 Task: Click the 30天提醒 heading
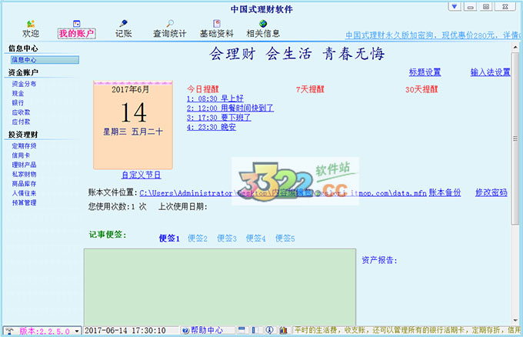[421, 89]
